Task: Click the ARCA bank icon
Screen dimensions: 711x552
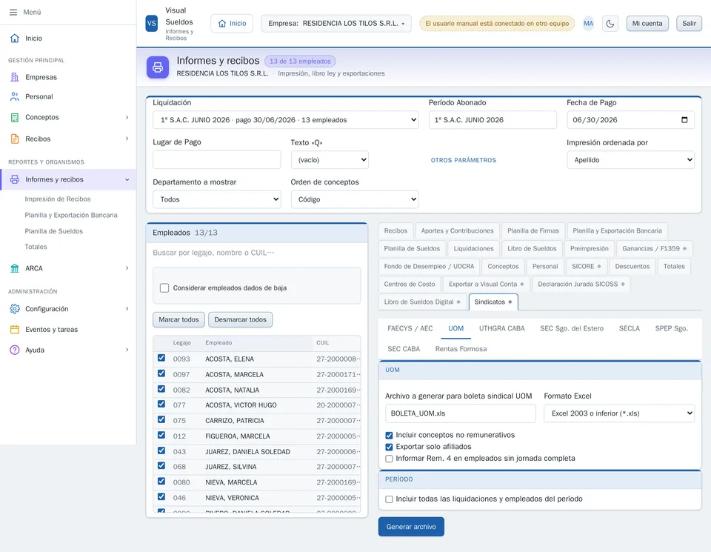Action: tap(15, 268)
